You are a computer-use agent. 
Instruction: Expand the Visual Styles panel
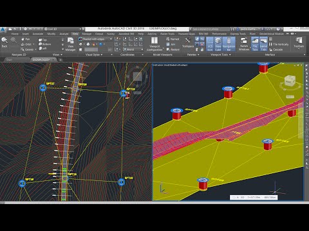point(94,55)
